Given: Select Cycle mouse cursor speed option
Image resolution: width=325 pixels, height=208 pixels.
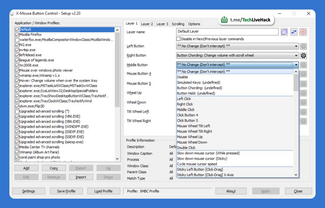Looking at the screenshot, I should 235,164.
